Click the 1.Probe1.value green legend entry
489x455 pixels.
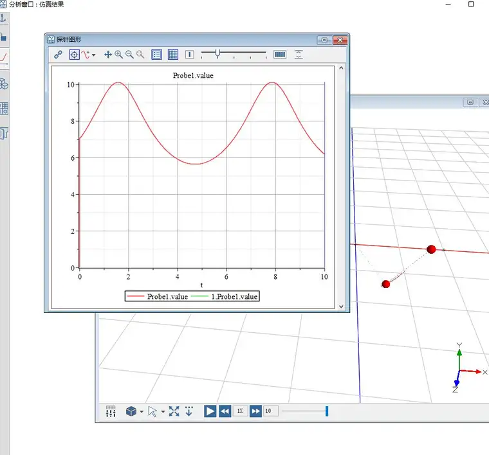click(225, 296)
